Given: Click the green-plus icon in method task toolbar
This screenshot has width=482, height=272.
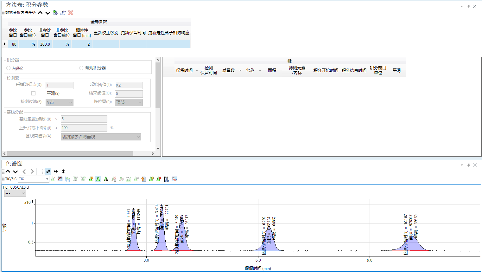Looking at the screenshot, I should click(x=55, y=13).
